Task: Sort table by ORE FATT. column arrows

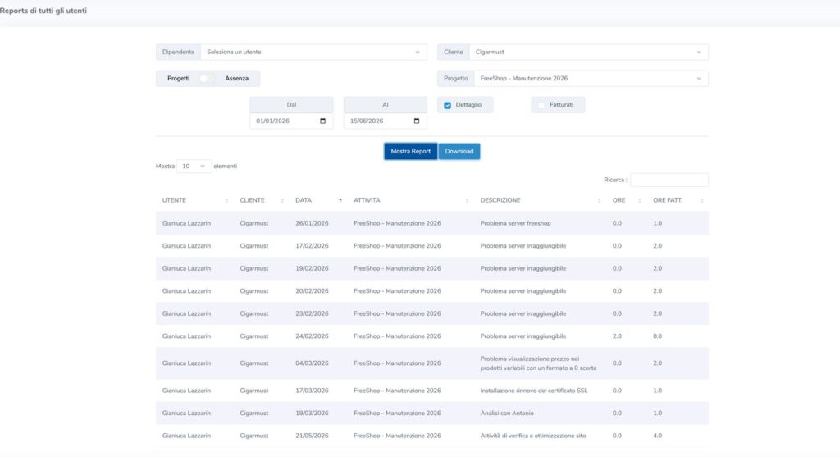Action: coord(701,200)
